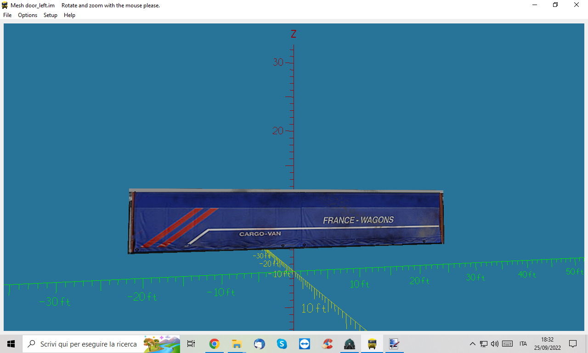Open CCleaner from the taskbar
588x353 pixels.
click(x=327, y=344)
